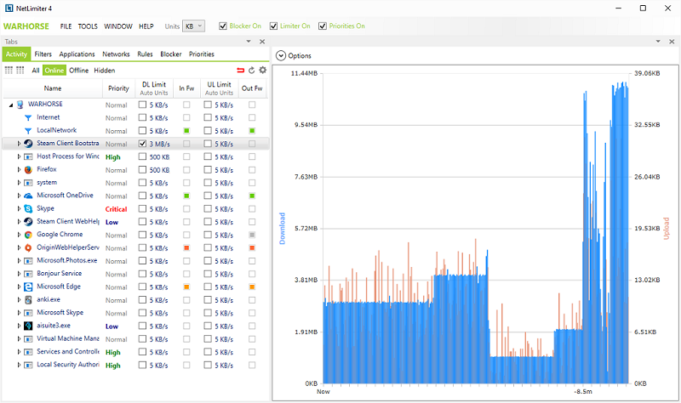Expand the graph Options chevron
This screenshot has width=681, height=403.
pos(281,55)
